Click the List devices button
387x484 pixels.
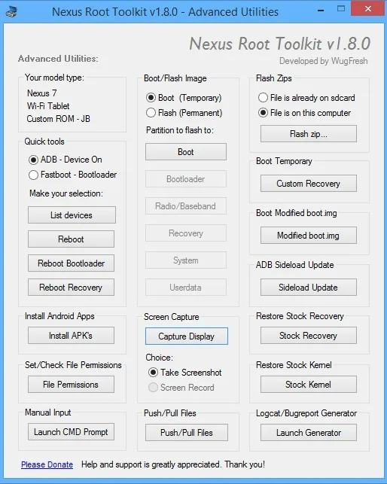(72, 215)
